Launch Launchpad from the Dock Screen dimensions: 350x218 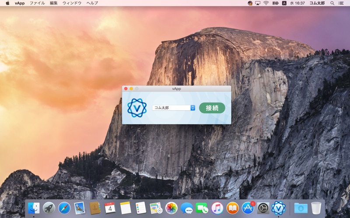coord(49,208)
